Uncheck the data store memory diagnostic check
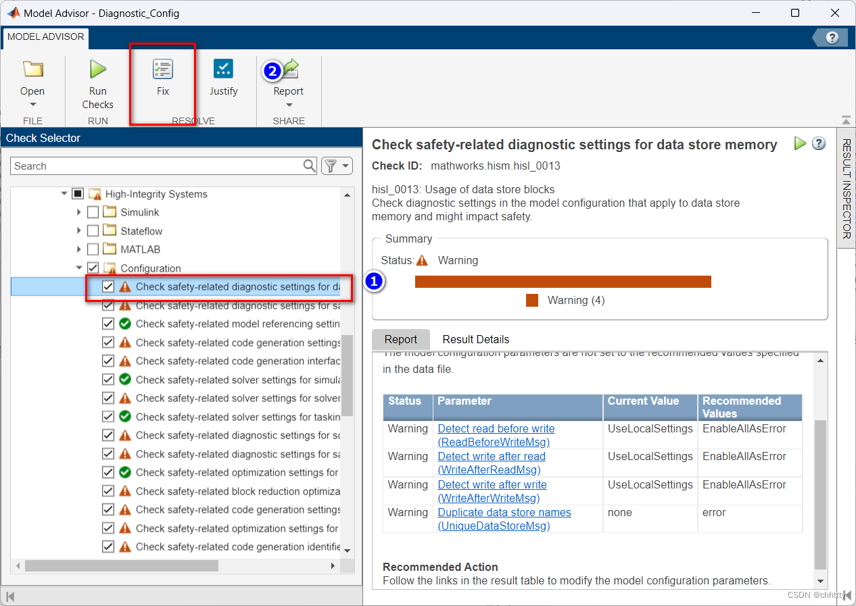The image size is (856, 606). click(x=108, y=286)
